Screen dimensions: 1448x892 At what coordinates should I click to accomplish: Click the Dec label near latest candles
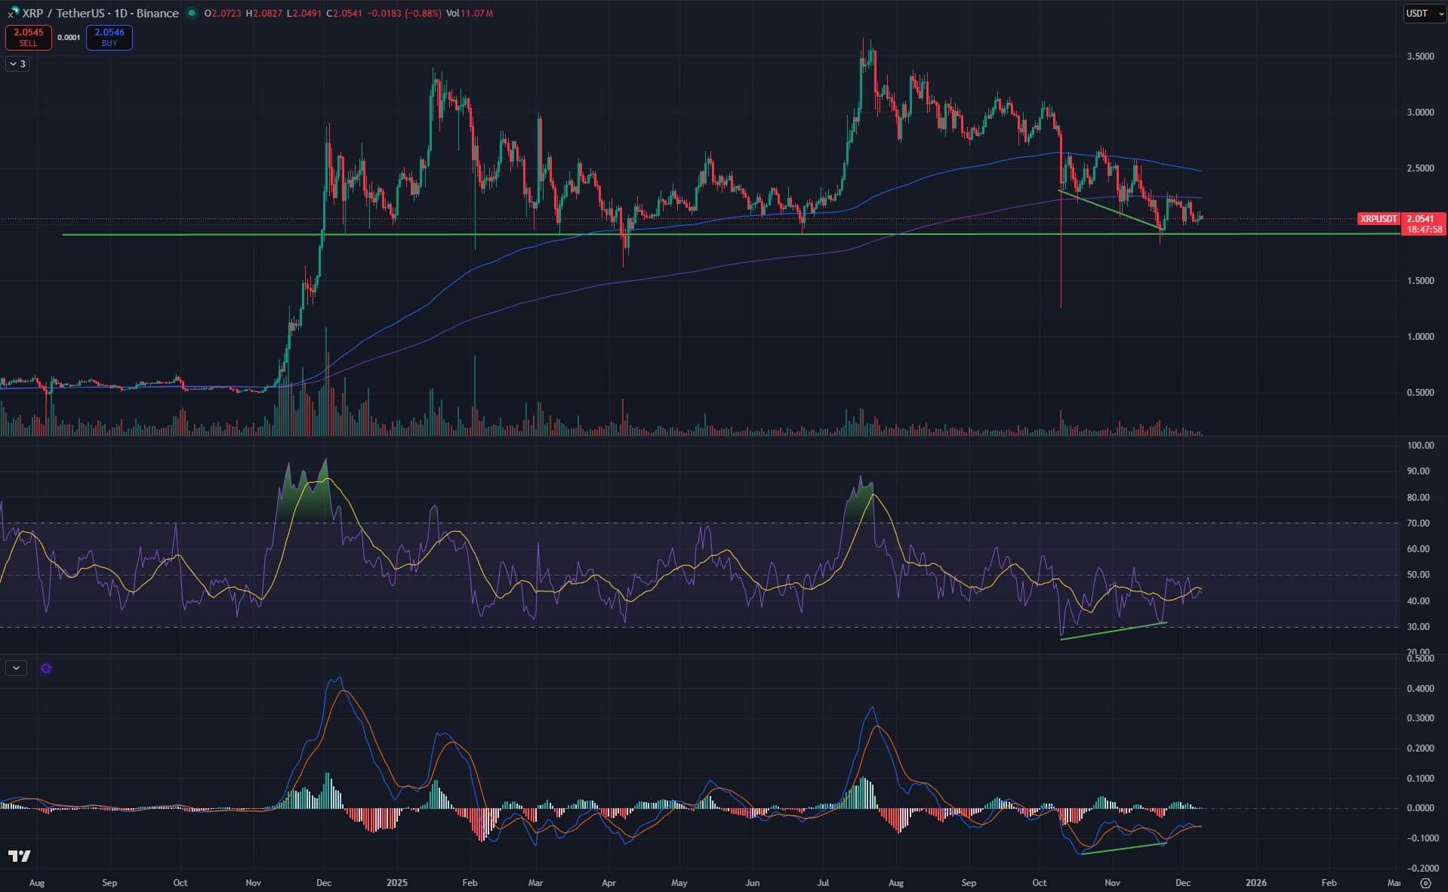1182,882
